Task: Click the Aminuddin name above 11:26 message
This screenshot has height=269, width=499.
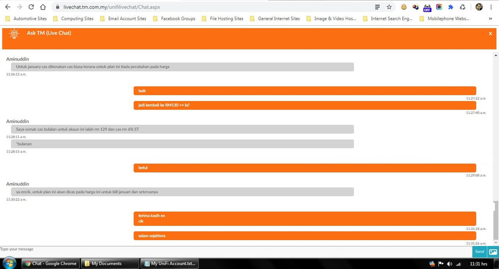Action: point(18,59)
